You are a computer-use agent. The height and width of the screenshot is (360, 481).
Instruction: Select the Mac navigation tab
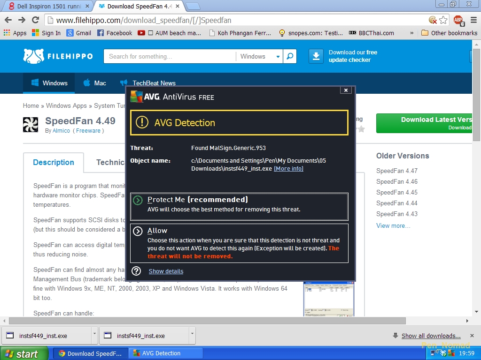pos(95,83)
